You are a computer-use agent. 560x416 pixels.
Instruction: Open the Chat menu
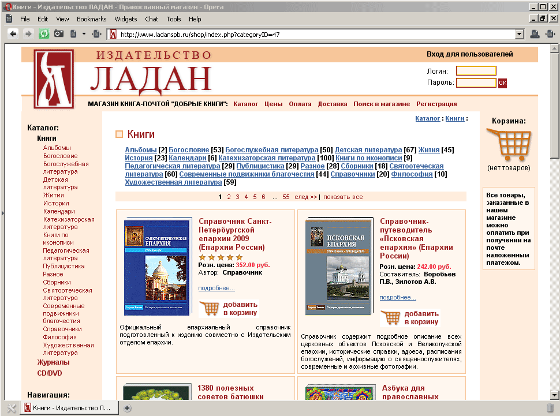[x=151, y=19]
